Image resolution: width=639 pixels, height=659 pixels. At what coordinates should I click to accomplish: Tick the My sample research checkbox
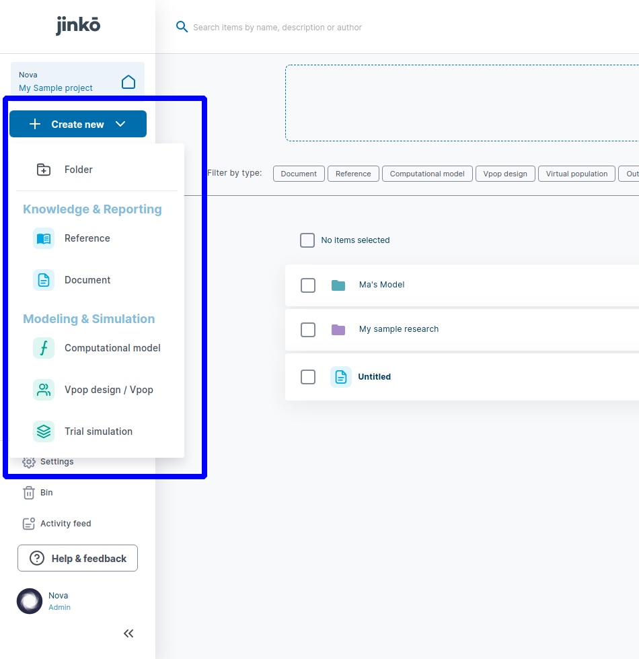[x=308, y=330]
